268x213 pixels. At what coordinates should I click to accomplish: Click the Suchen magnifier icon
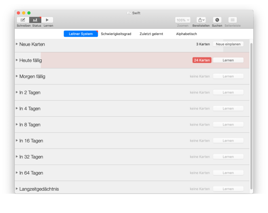(217, 20)
